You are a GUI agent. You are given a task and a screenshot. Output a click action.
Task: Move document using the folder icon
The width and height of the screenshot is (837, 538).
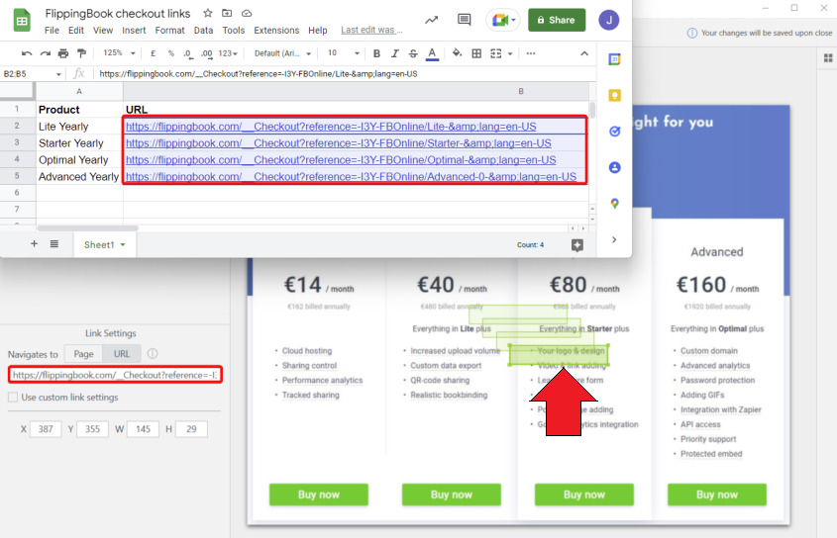pos(227,13)
